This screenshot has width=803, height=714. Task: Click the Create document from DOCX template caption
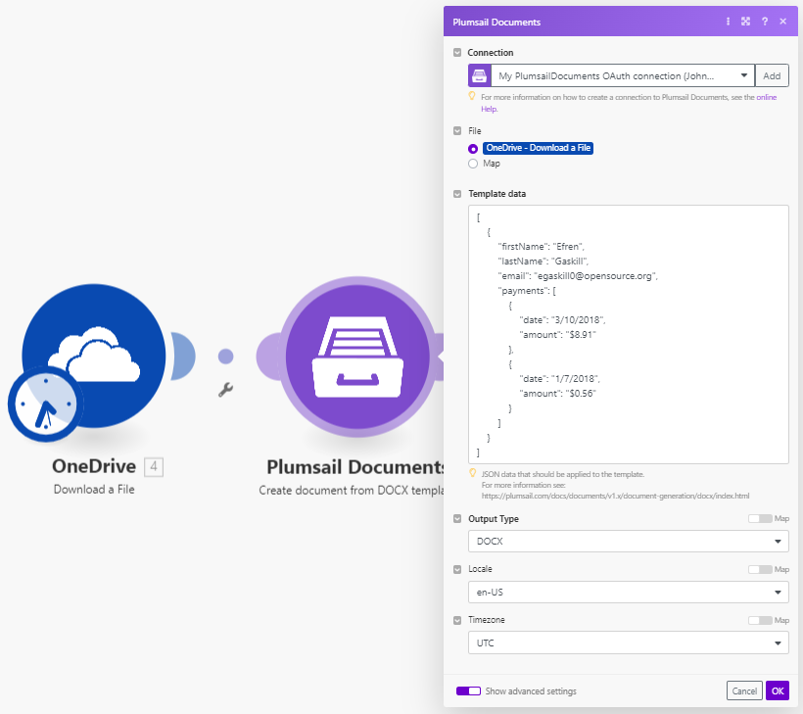tap(352, 490)
